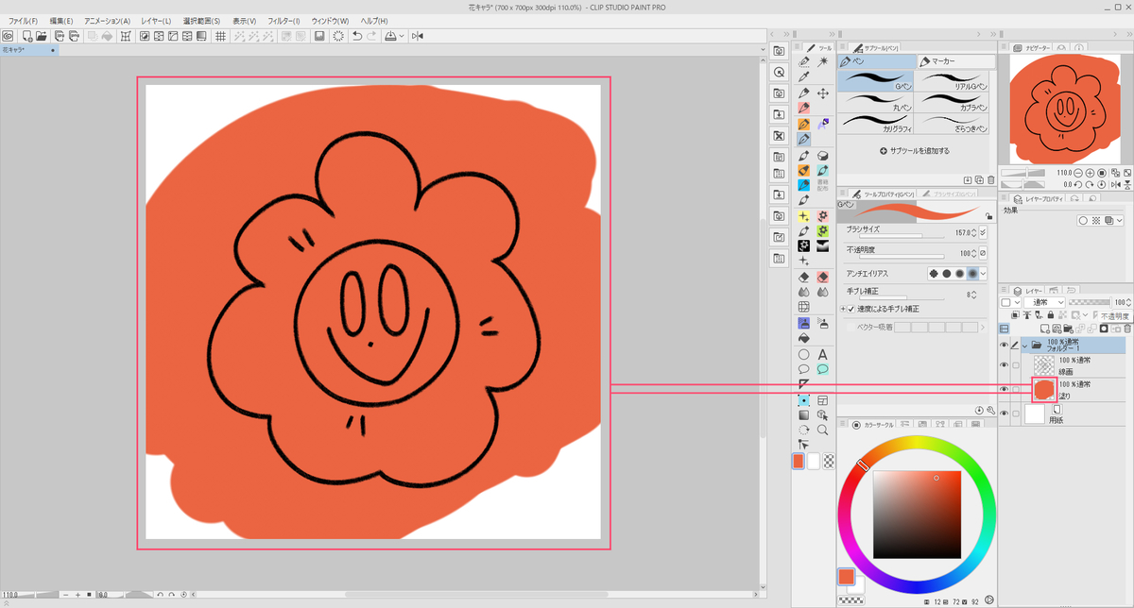Expand the 手ブレ補正 plus expander

[842, 309]
